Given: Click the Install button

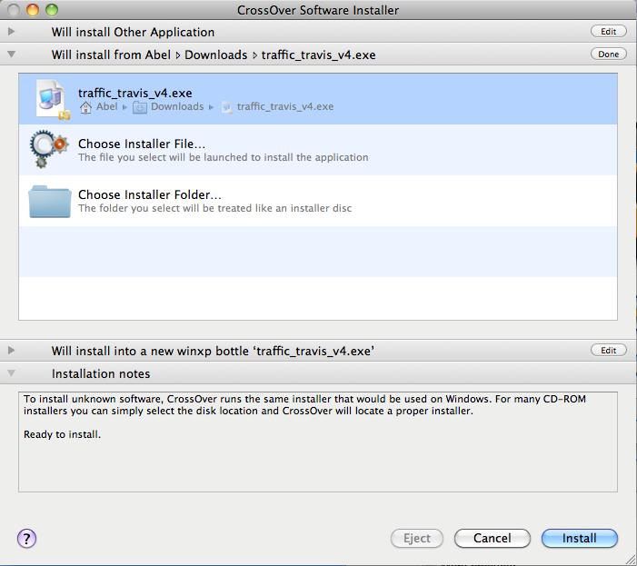Looking at the screenshot, I should 580,539.
